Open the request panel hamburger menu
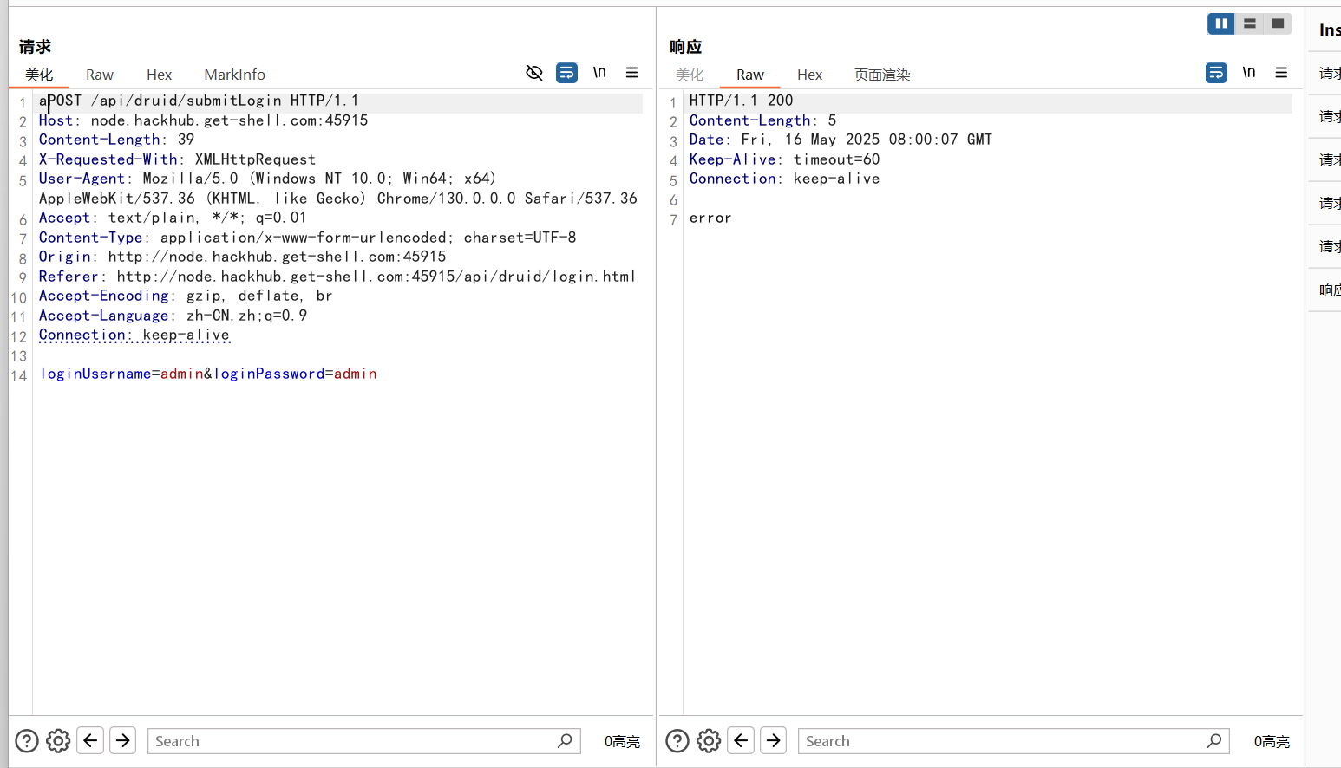 pos(632,73)
